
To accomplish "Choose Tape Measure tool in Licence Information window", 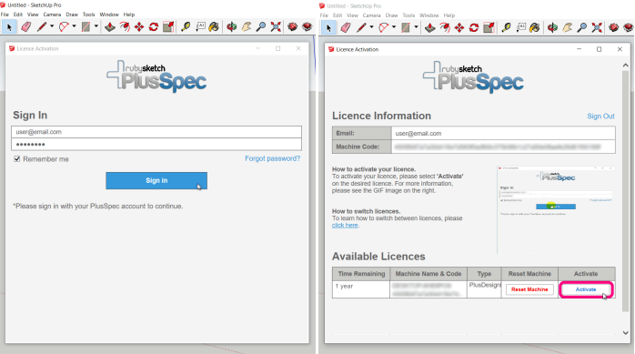I will pos(506,27).
